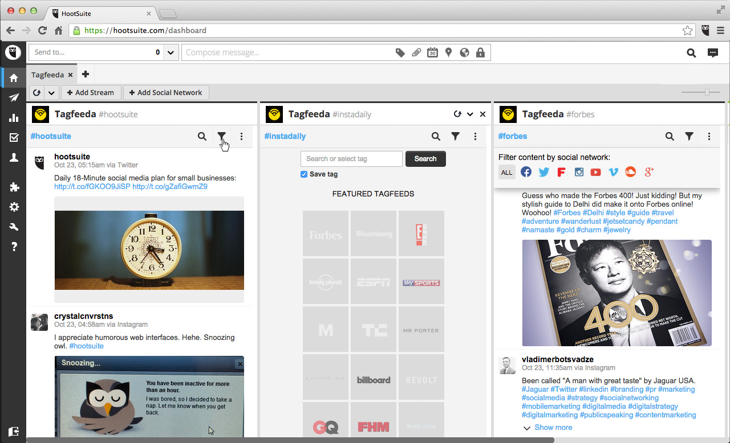The image size is (730, 443).
Task: Open the Analytics bar chart icon
Action: (x=14, y=118)
